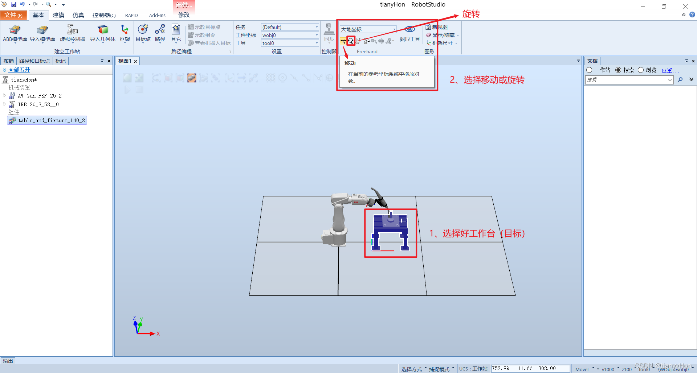This screenshot has width=697, height=373.
Task: Open the RobotStudio help icon
Action: tap(692, 15)
